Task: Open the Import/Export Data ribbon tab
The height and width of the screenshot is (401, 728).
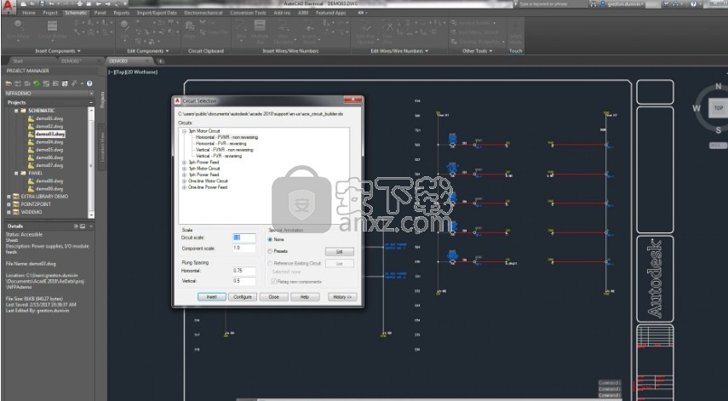Action: [157, 13]
